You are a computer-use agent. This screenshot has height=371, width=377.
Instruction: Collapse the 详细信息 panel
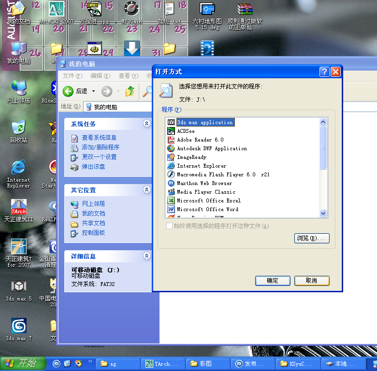[146, 256]
